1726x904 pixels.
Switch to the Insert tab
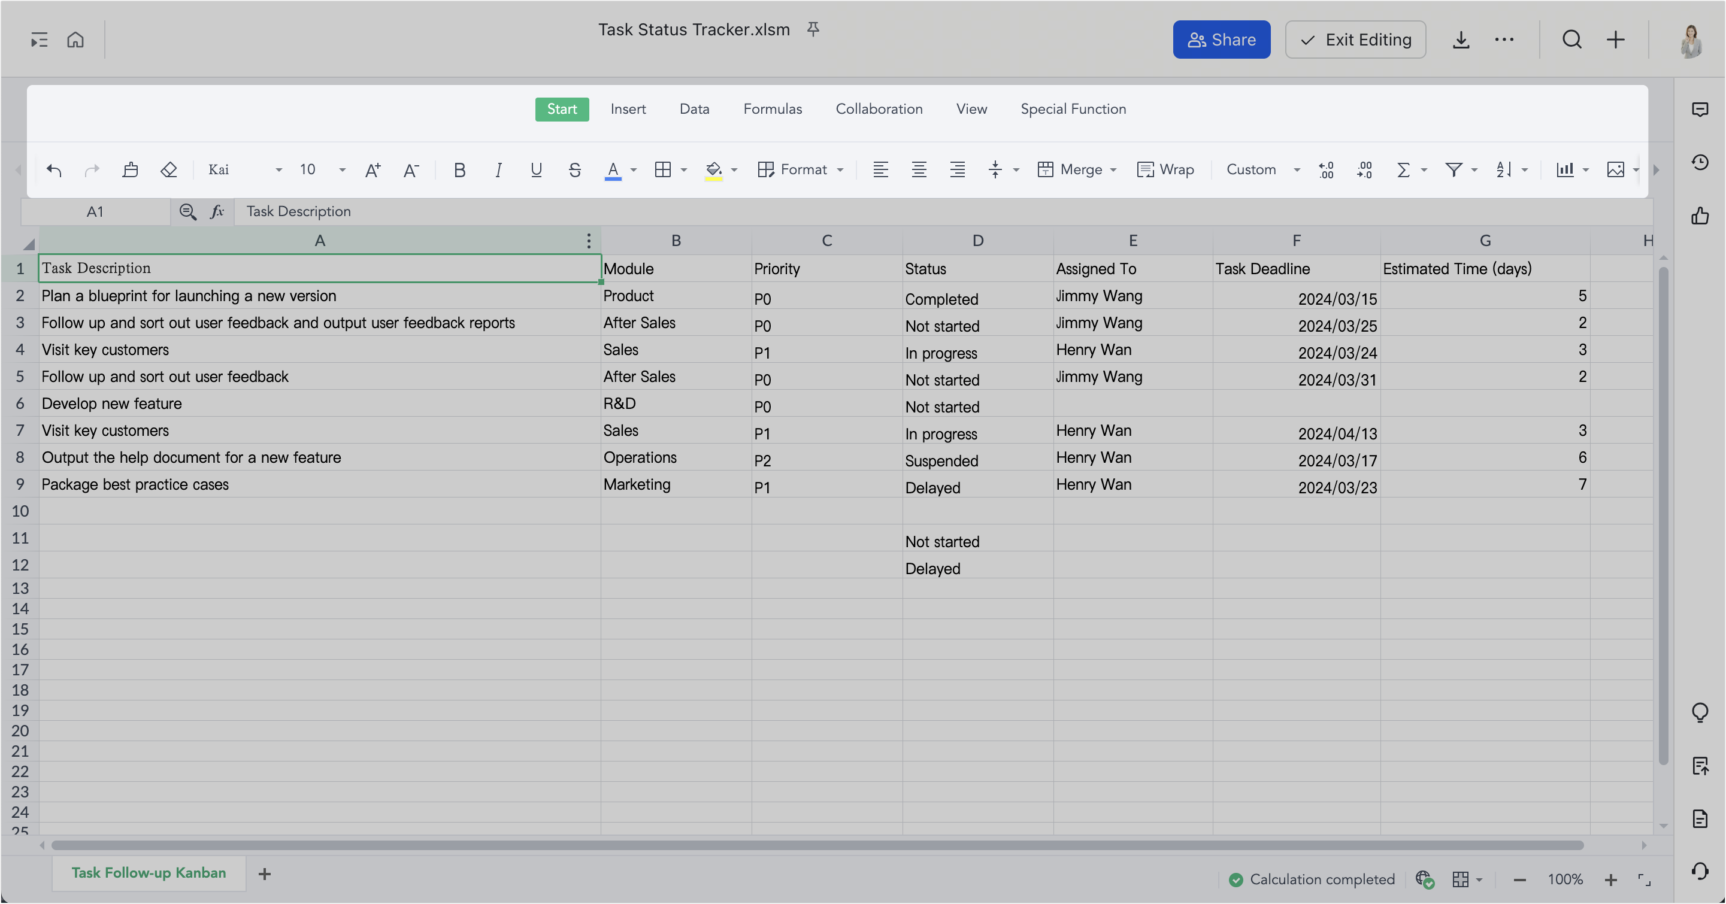628,109
